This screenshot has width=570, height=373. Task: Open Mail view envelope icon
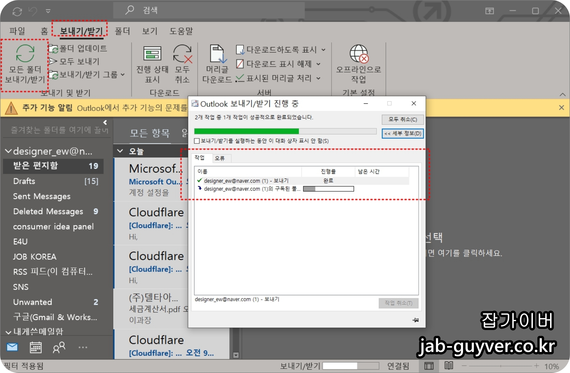pyautogui.click(x=12, y=347)
